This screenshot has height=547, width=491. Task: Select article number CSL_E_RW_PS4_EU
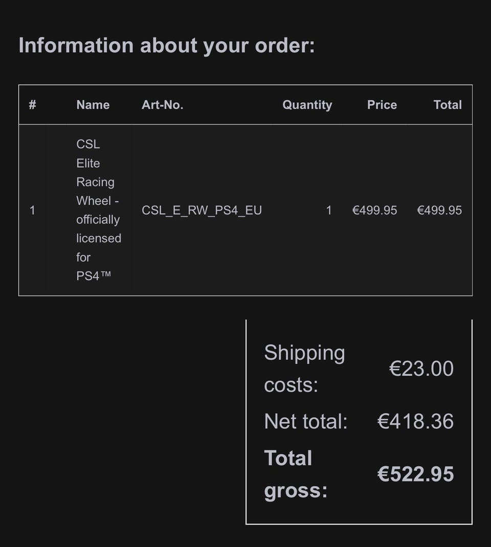pos(202,210)
